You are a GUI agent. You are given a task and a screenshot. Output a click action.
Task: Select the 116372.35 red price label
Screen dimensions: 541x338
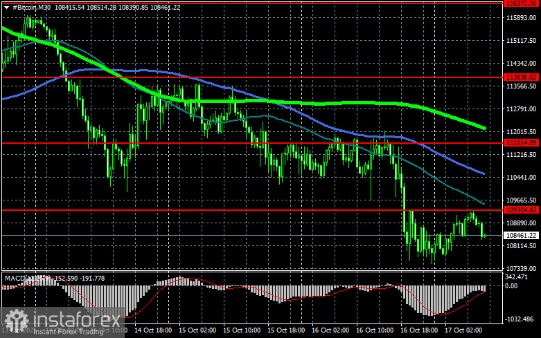(x=521, y=3)
